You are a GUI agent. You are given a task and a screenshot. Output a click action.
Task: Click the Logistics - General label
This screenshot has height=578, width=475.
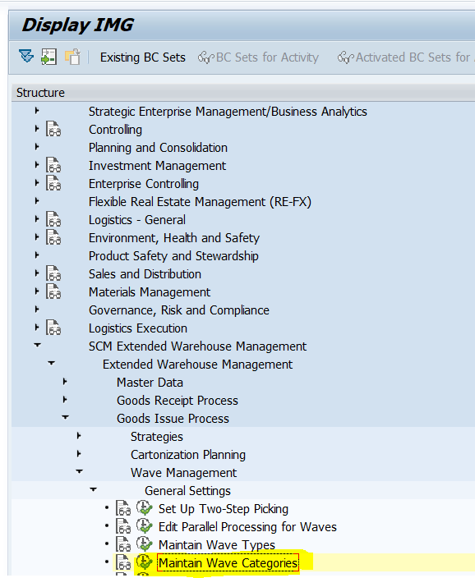(x=137, y=220)
